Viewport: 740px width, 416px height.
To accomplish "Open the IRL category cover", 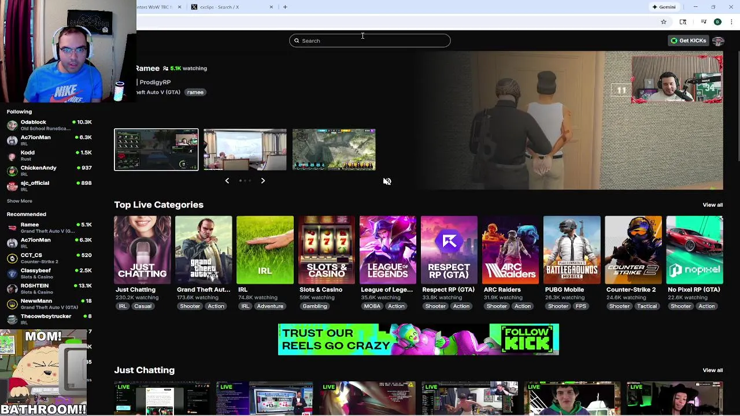I will click(x=265, y=250).
